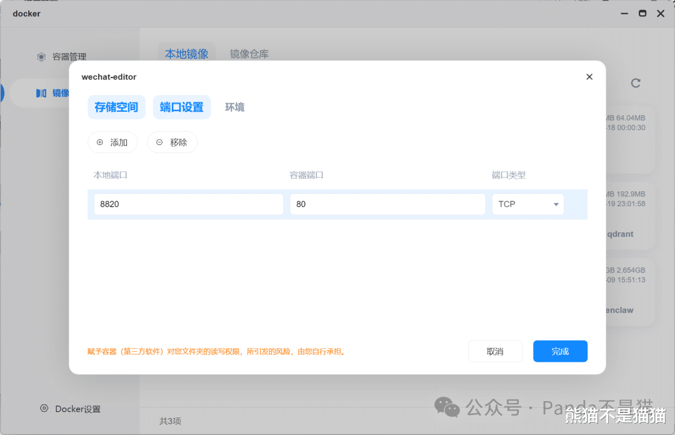Close the wechat-editor dialog
The image size is (675, 435).
tap(589, 77)
